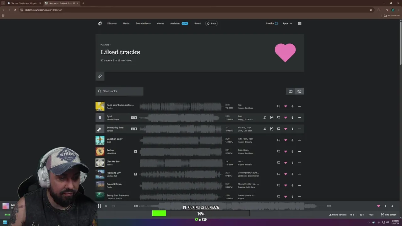
Task: Seek within the Byrd row waveform
Action: (181, 118)
